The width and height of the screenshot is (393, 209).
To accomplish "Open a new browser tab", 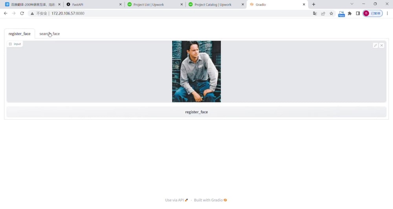I will pyautogui.click(x=314, y=4).
